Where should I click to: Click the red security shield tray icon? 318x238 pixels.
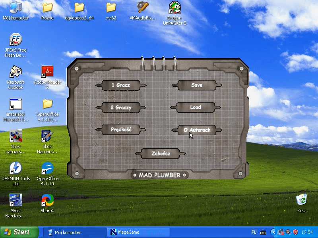pyautogui.click(x=295, y=232)
